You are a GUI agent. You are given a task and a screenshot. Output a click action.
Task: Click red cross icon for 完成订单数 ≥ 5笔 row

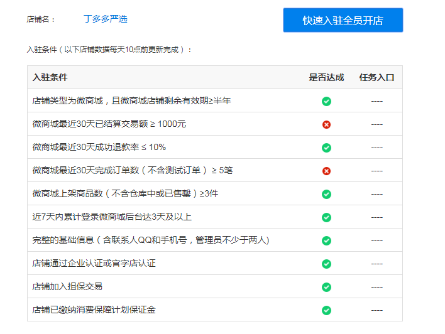(326, 171)
